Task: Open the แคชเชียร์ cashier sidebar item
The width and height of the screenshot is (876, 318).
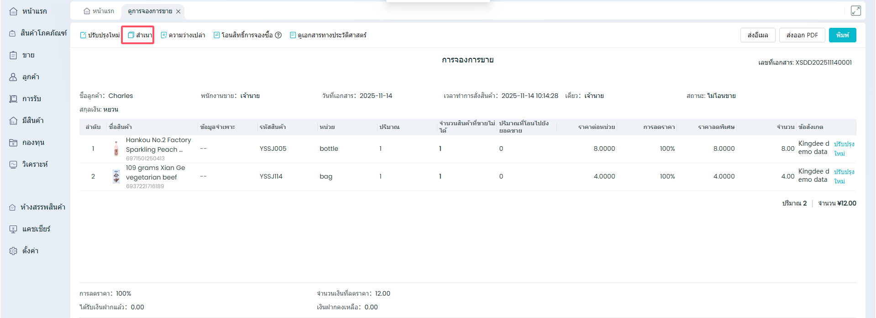Action: coord(30,229)
